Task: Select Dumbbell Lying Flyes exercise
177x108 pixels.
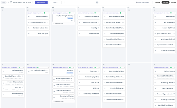Action: pos(89,77)
